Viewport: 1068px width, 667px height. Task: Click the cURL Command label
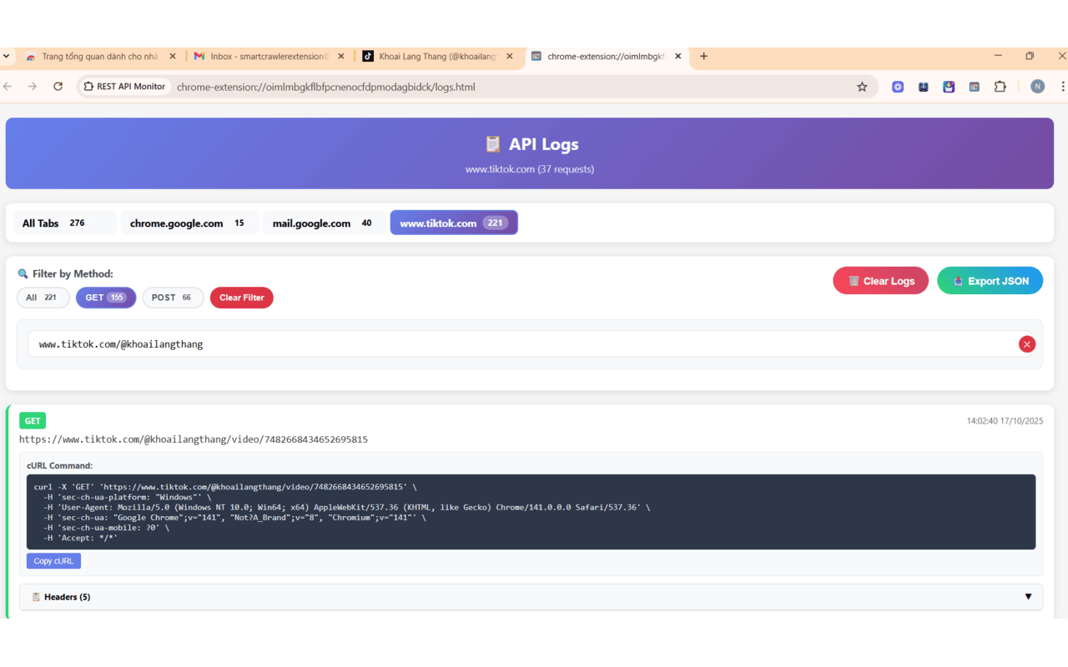point(59,465)
